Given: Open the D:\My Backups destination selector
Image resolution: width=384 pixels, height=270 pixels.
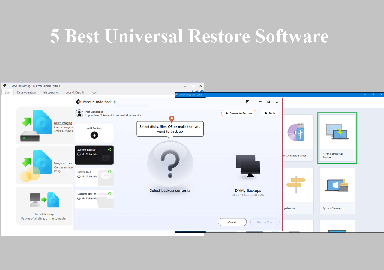Looking at the screenshot, I should pos(248,166).
